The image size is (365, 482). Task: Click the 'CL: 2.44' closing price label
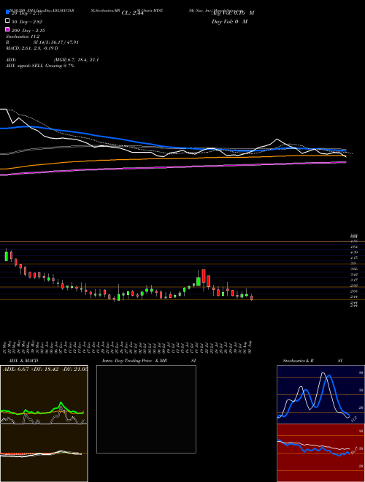pos(132,13)
